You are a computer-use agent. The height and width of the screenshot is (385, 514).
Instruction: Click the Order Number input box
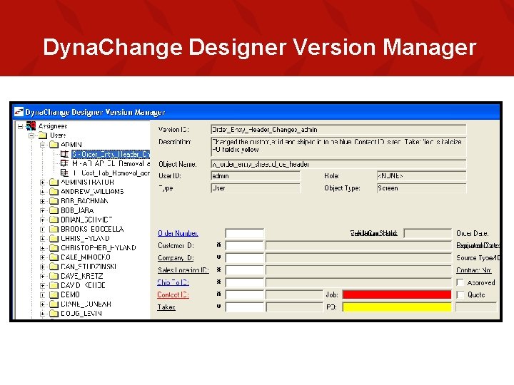245,233
